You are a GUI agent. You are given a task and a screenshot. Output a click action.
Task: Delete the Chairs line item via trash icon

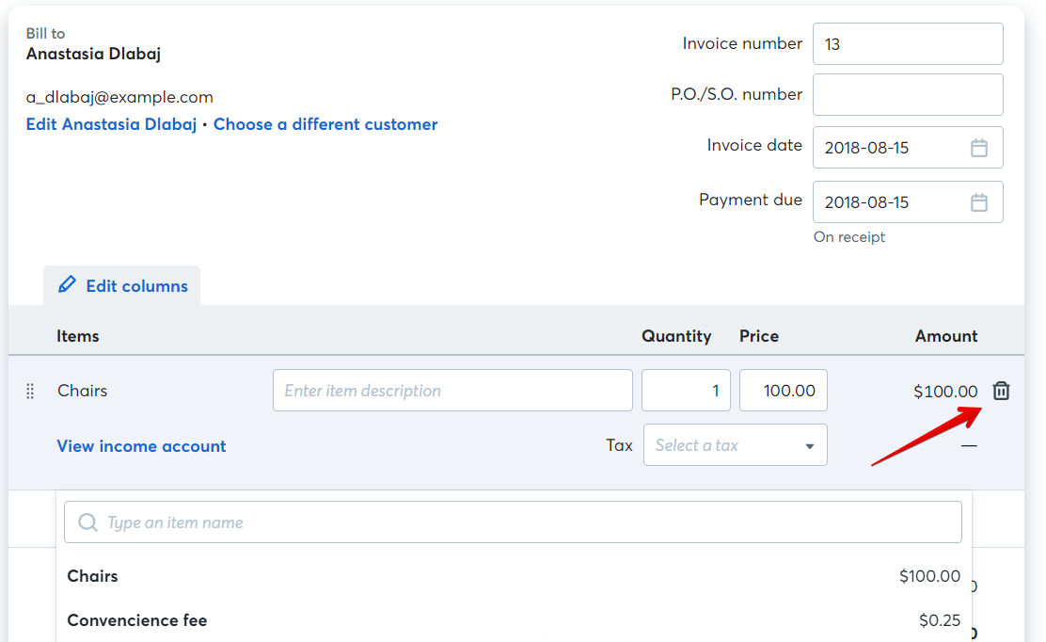(1001, 390)
